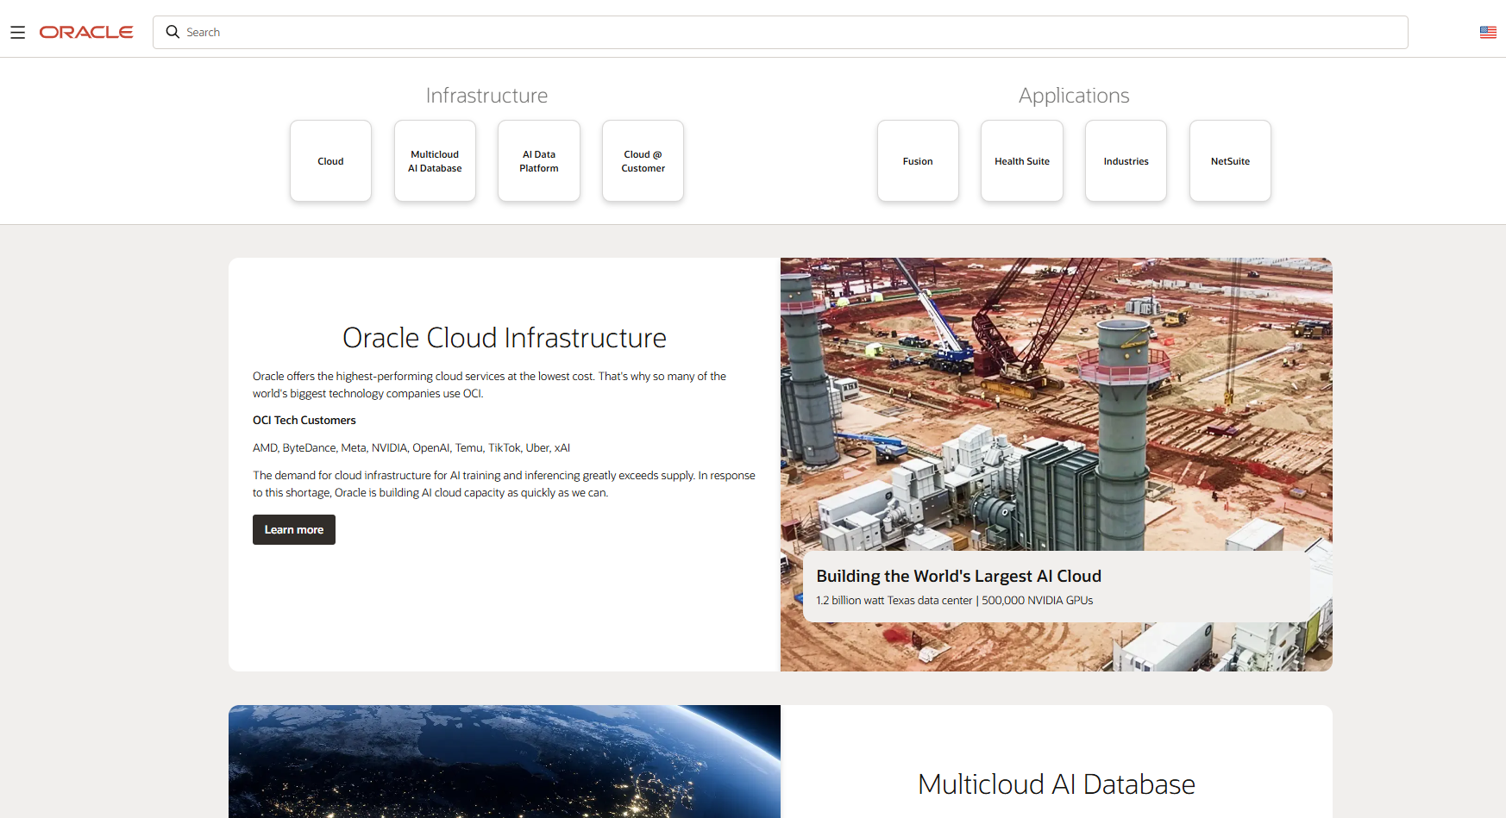
Task: Click the Oracle Cloud Infrastructure heading
Action: click(x=505, y=338)
